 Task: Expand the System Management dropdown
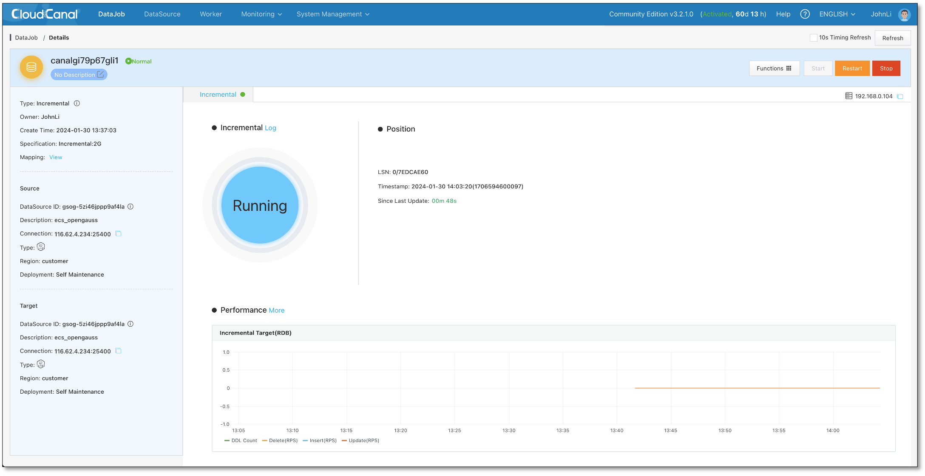point(333,14)
